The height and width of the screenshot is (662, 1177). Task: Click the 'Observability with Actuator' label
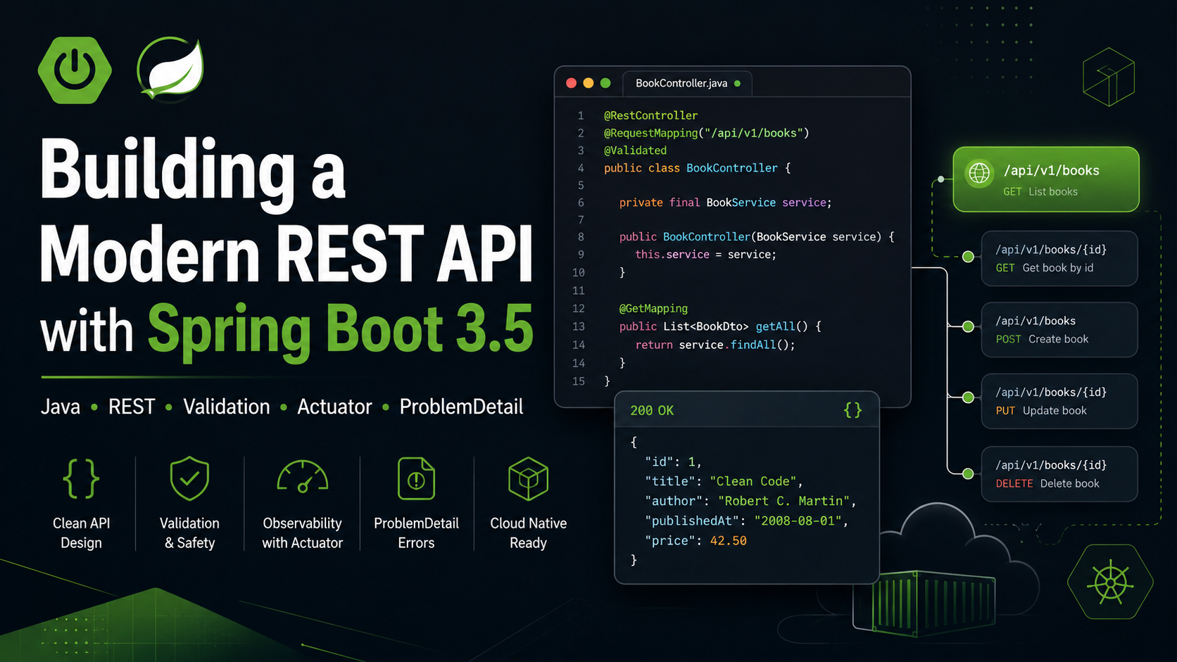pyautogui.click(x=303, y=533)
